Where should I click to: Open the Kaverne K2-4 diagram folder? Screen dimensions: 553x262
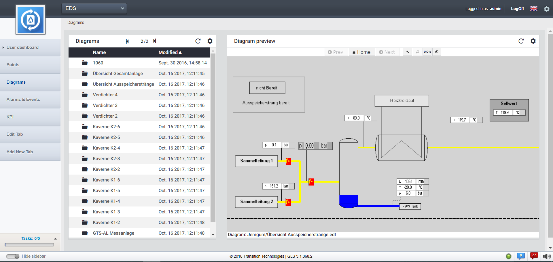[x=106, y=148]
